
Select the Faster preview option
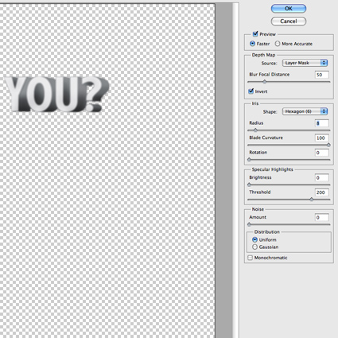252,44
